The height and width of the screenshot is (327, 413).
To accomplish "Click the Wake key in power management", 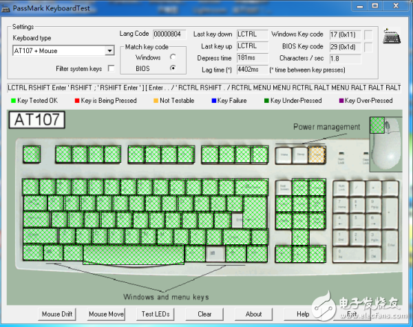I will [x=284, y=155].
